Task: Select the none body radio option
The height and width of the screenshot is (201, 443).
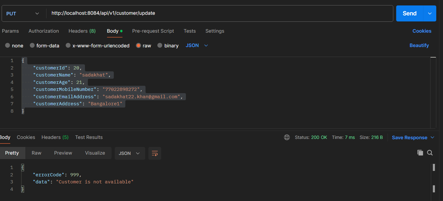Action: (x=7, y=45)
